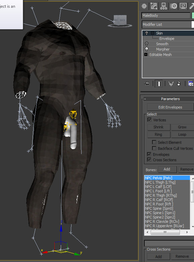194x262 pixels.
Task: Click the ViewCube in the viewport
Action: tap(120, 21)
